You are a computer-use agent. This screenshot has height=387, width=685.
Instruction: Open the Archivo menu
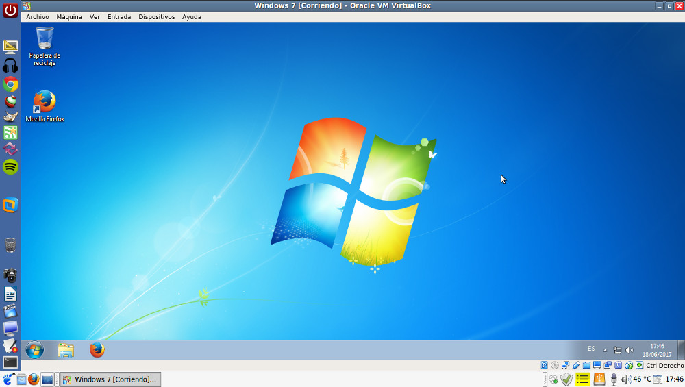[x=37, y=17]
